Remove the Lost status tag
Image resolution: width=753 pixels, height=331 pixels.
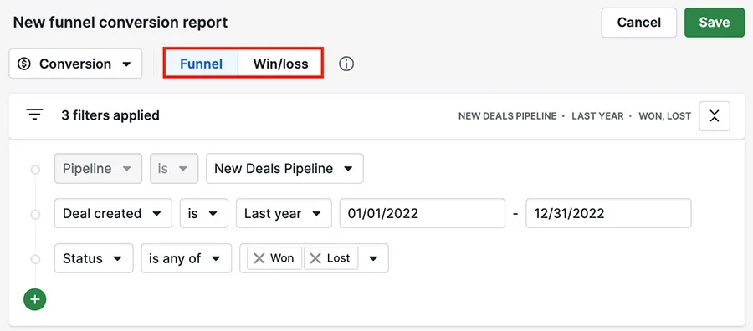click(x=315, y=258)
